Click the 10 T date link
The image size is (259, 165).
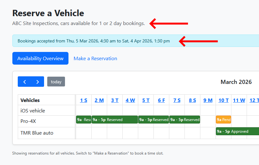(x=223, y=100)
